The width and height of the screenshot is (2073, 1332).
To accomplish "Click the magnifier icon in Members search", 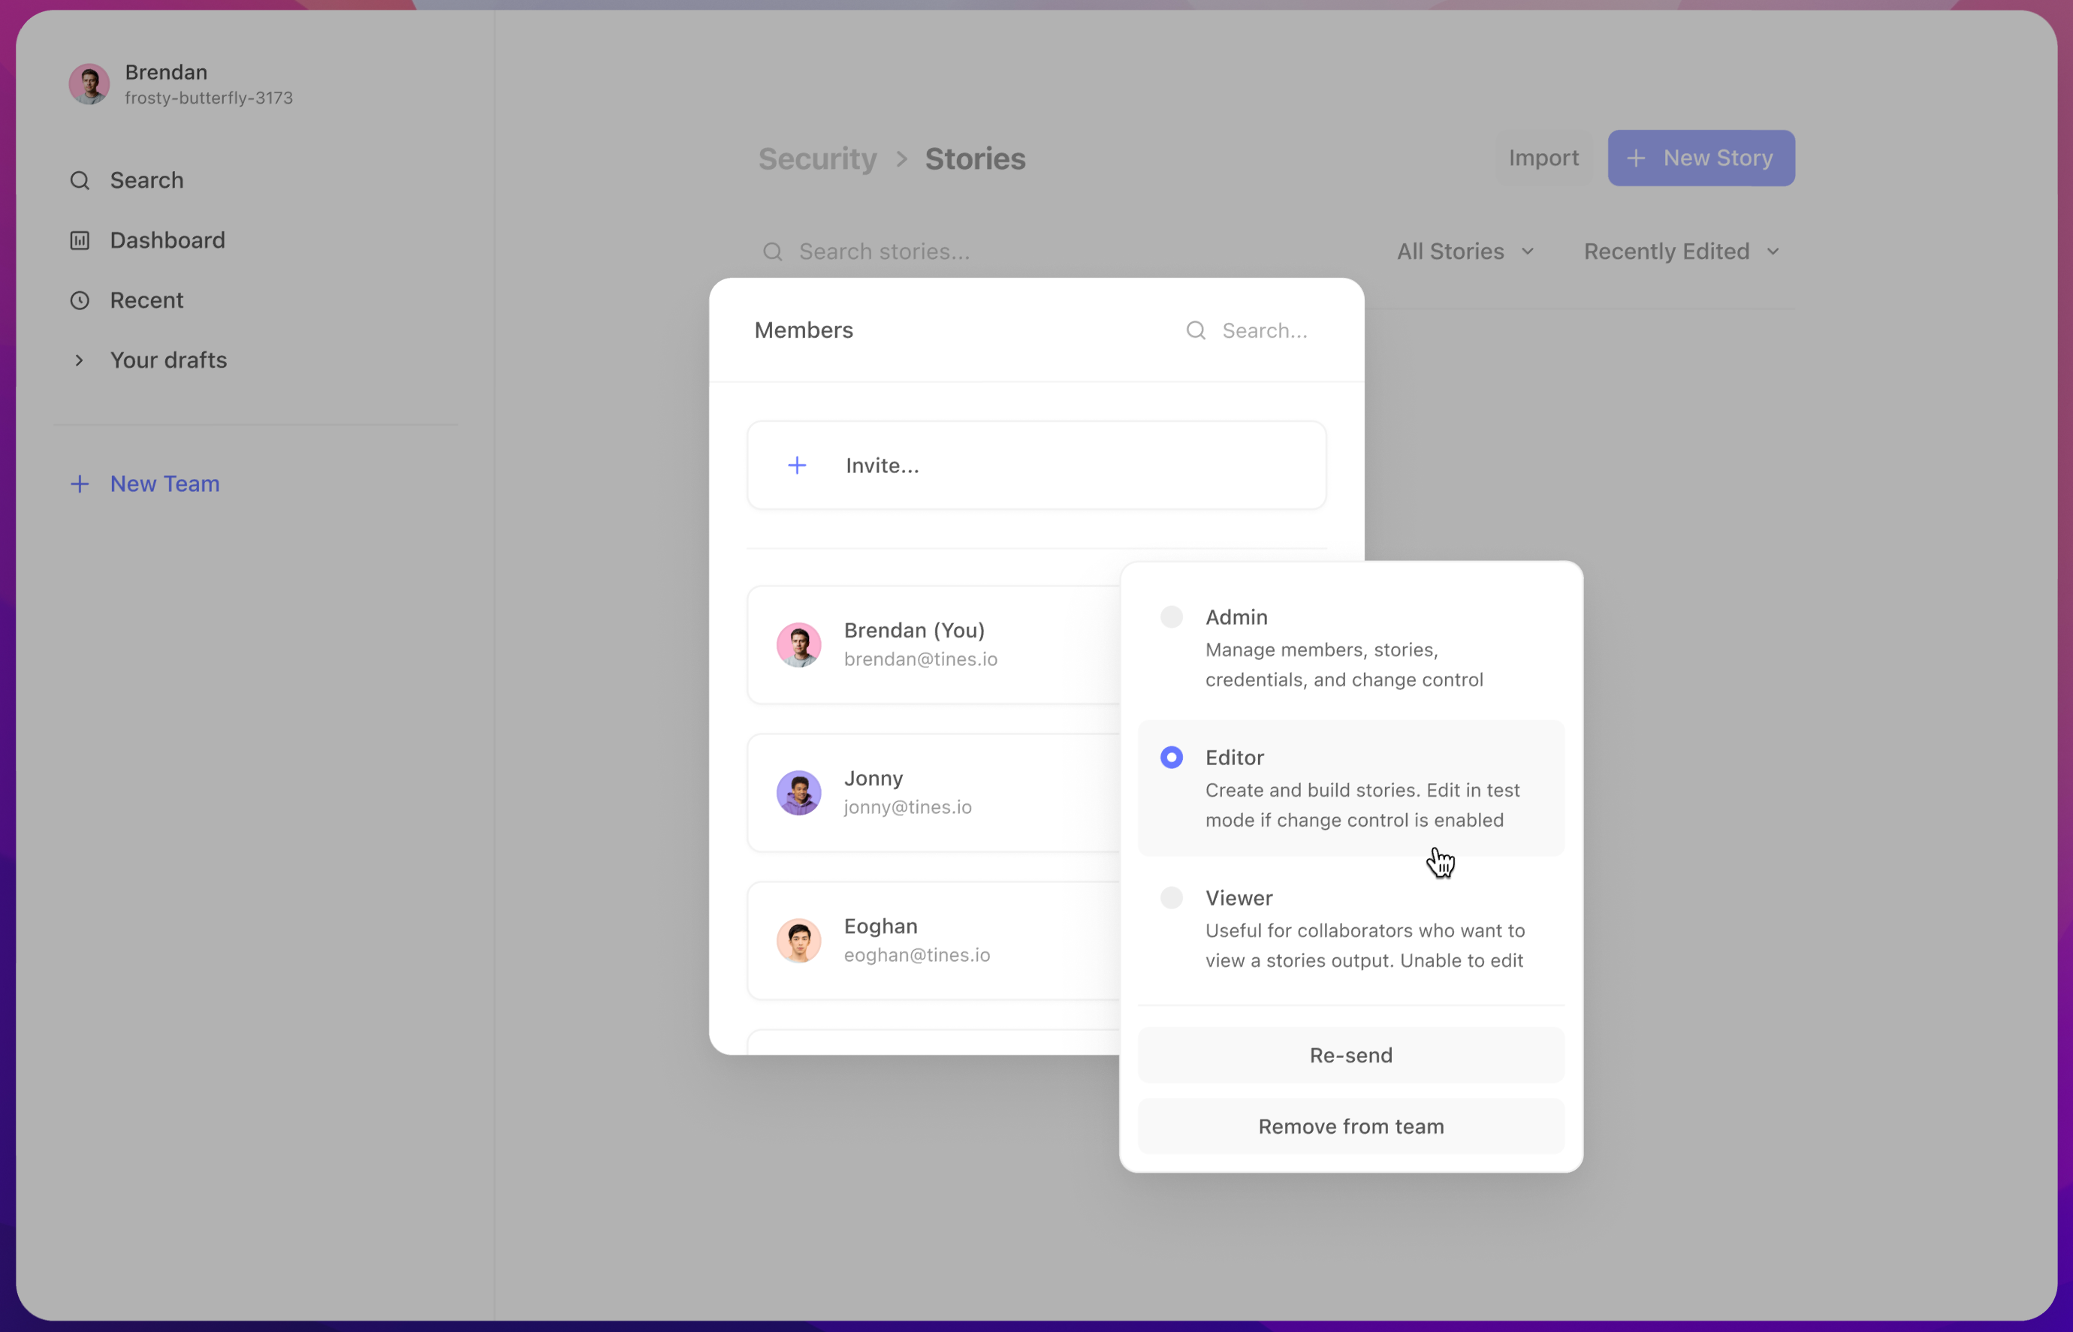I will (x=1196, y=330).
